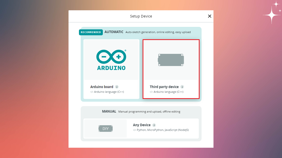Choose the Third party device card

171,69
